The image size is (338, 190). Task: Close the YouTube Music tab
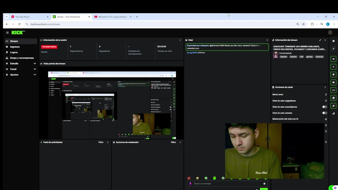click(x=48, y=17)
